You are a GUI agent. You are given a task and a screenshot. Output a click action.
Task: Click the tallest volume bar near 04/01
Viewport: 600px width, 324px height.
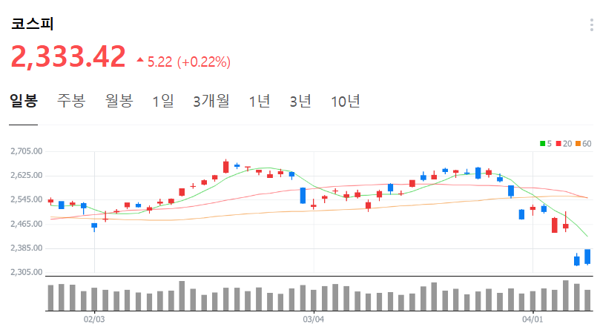(566, 295)
